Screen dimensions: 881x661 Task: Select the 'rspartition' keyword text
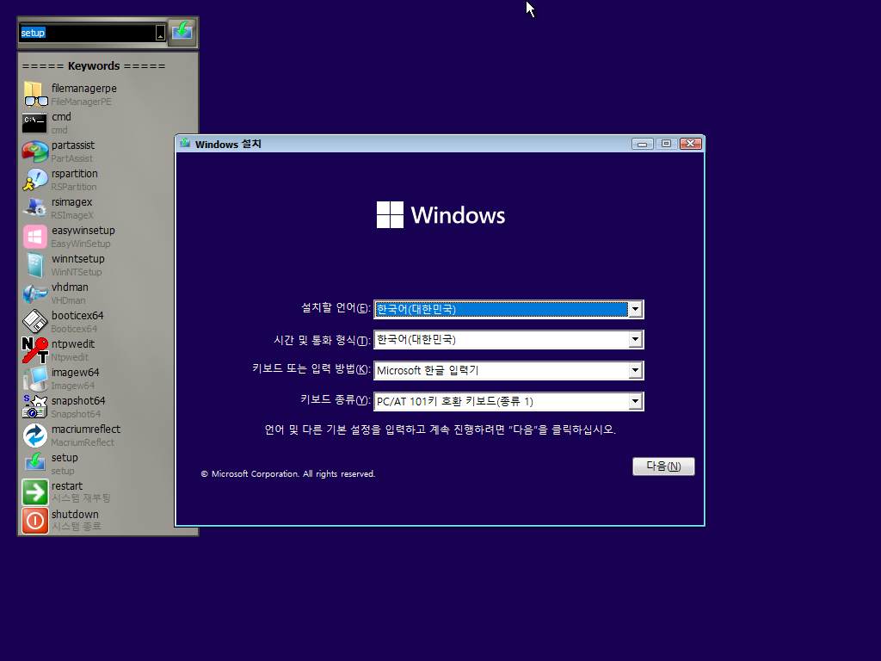point(75,174)
